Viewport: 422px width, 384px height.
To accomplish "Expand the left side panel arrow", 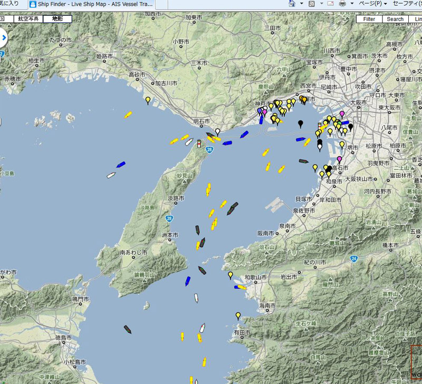I will (3, 37).
